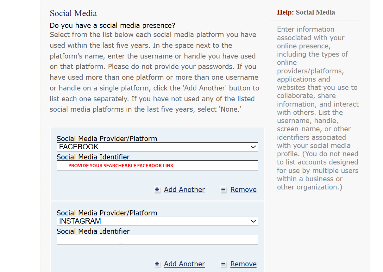Click 'Social Media Provider/Platform' label above FACEBOOK
The image size is (383, 272).
tap(107, 139)
